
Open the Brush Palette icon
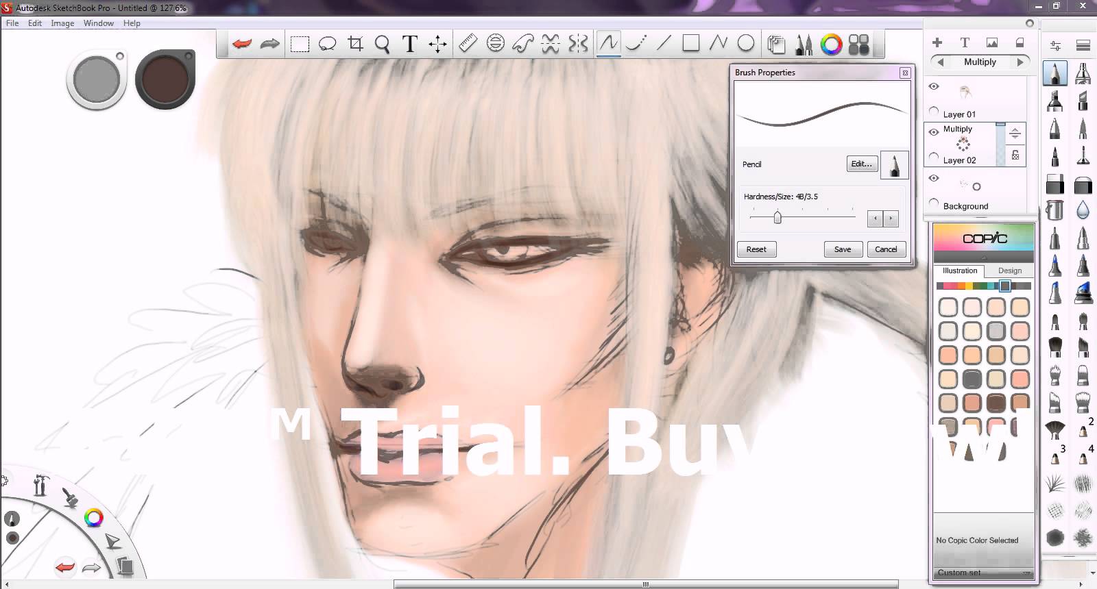coord(804,45)
